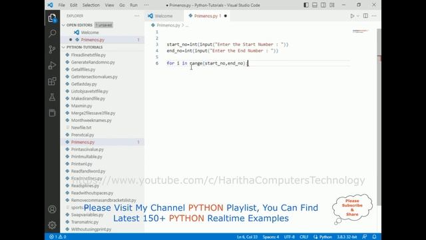The image size is (426, 240).
Task: Open the Go menu
Action: (x=122, y=5)
